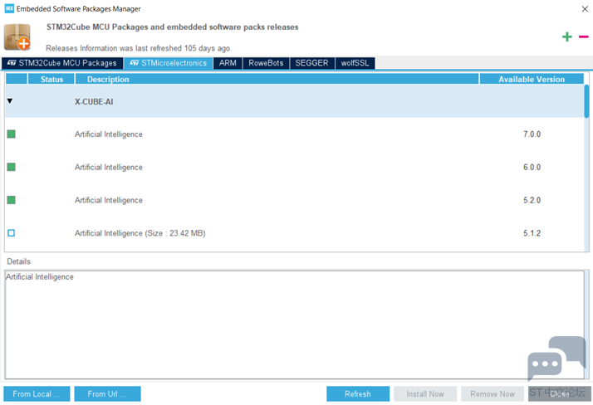Click the 5.2.0 version value
Image resolution: width=593 pixels, height=405 pixels.
tap(532, 200)
